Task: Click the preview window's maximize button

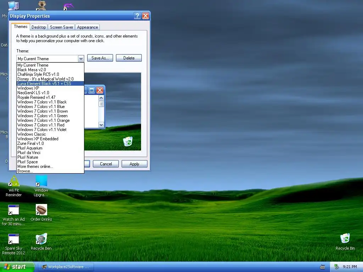Action: 92,90
